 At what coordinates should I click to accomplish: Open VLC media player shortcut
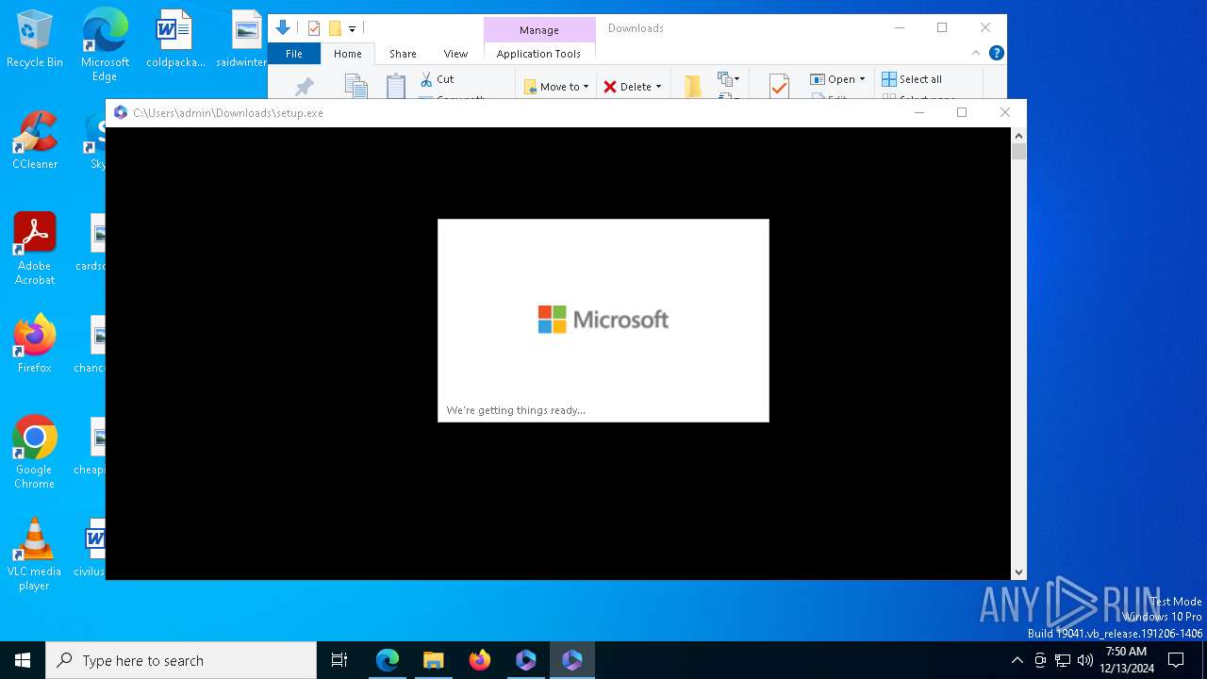pyautogui.click(x=35, y=555)
